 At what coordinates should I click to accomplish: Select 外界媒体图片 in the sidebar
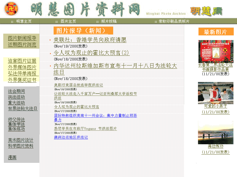point(22,67)
